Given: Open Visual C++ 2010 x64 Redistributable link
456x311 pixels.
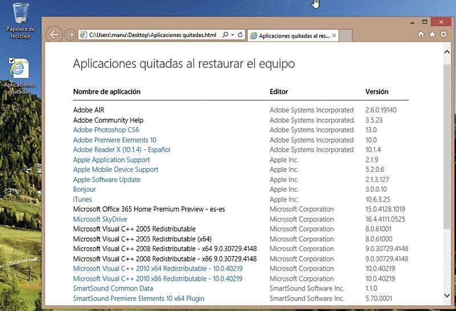Looking at the screenshot, I should 158,268.
